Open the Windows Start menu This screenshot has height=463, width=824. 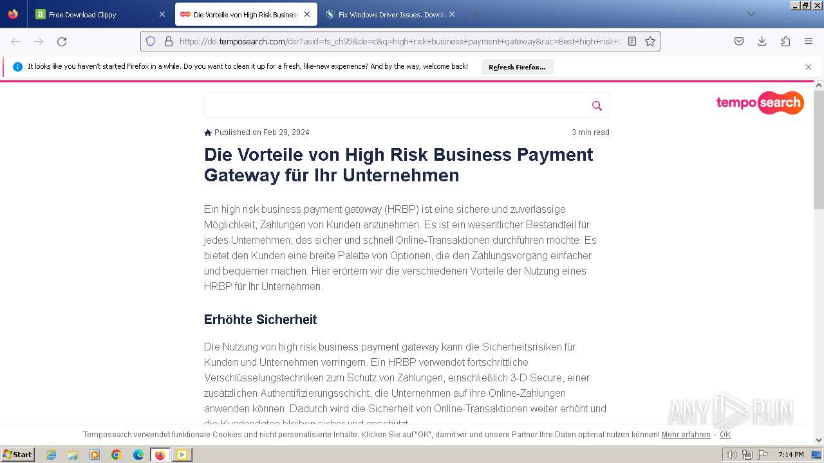click(18, 455)
